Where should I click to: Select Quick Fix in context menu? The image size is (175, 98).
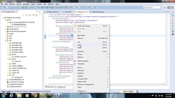pyautogui.click(x=91, y=51)
